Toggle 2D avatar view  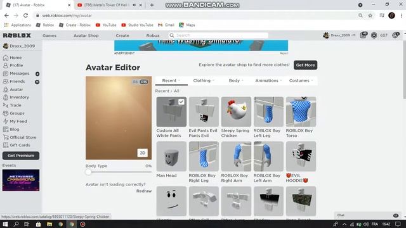click(142, 153)
